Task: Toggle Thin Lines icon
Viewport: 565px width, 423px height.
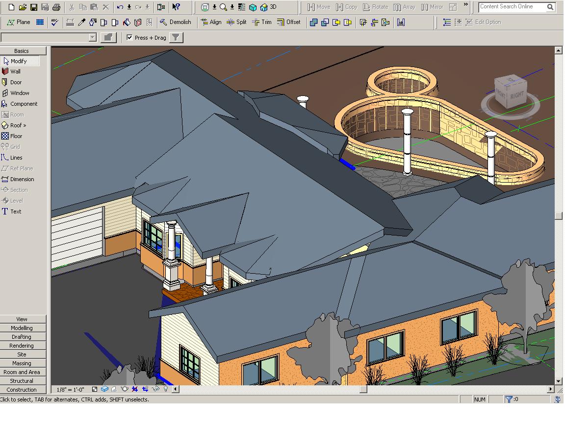Action: coord(242,7)
